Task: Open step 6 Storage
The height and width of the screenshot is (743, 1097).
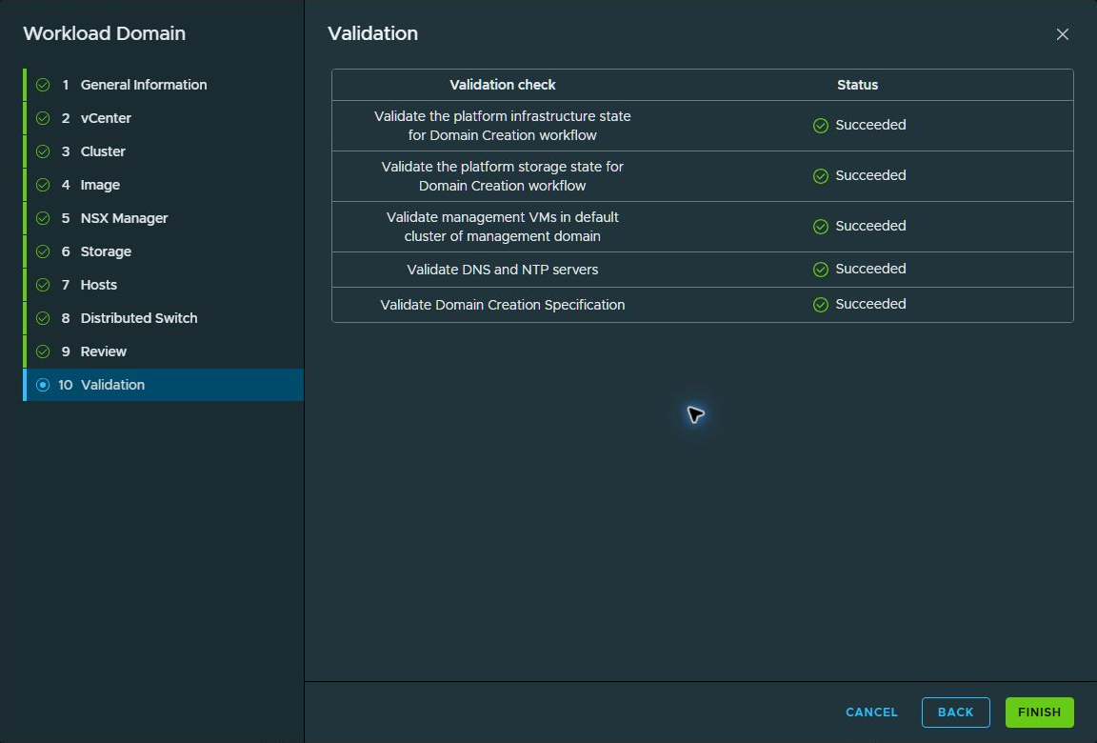Action: pos(164,251)
